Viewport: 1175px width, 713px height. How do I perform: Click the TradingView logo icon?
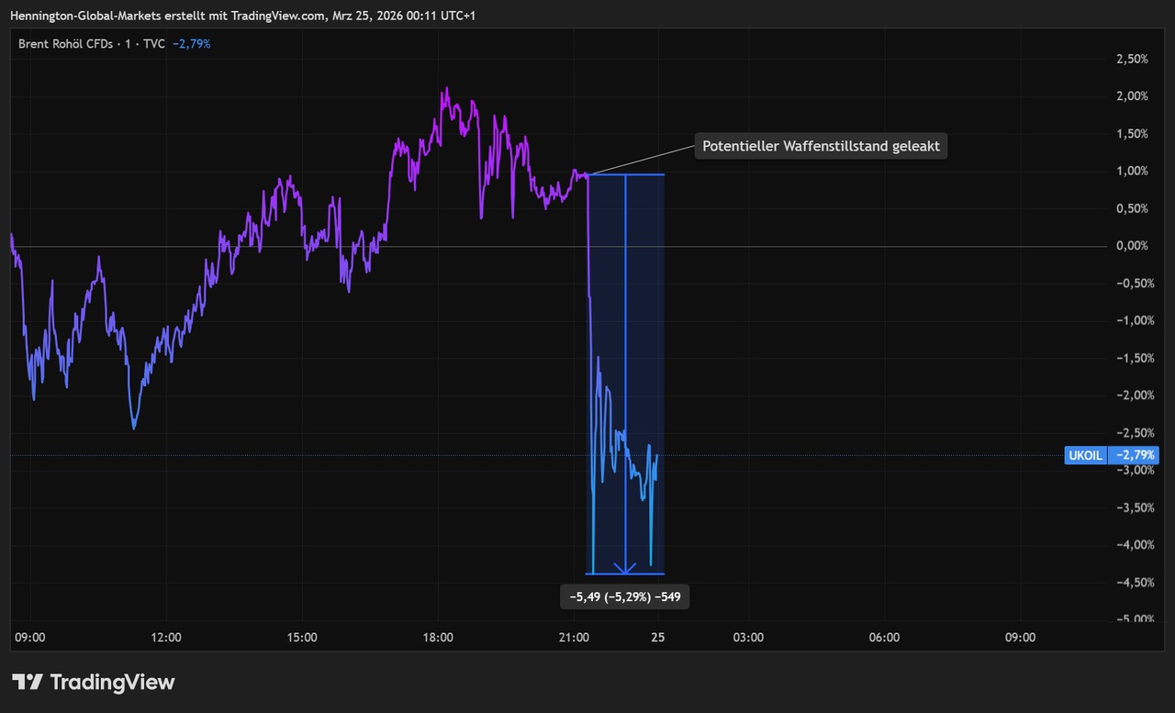click(x=28, y=682)
